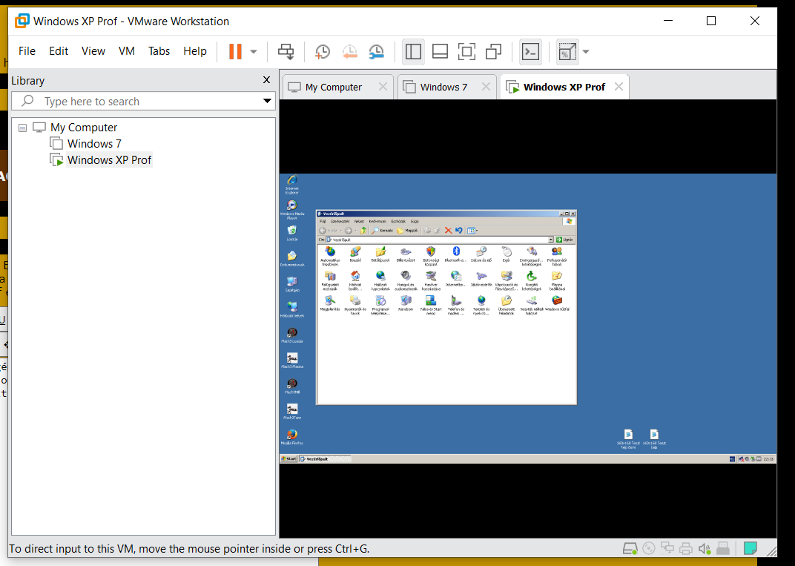Take a snapshot of this virtual machine
This screenshot has height=566, width=795.
323,51
